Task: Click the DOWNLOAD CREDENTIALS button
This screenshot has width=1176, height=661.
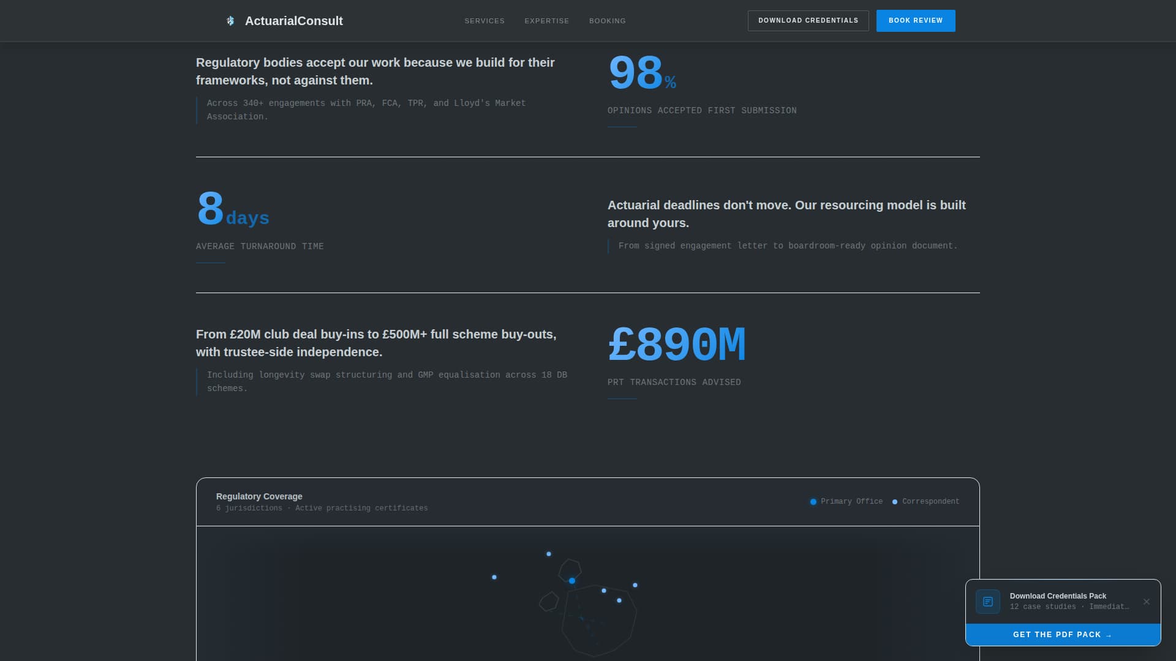Action: coord(808,20)
